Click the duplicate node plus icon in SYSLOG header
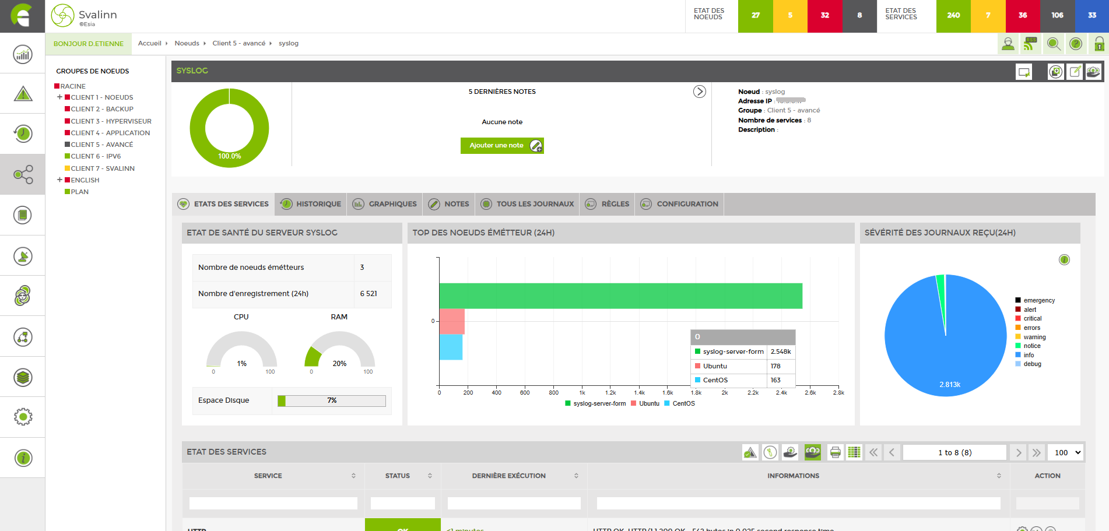 tap(1055, 72)
